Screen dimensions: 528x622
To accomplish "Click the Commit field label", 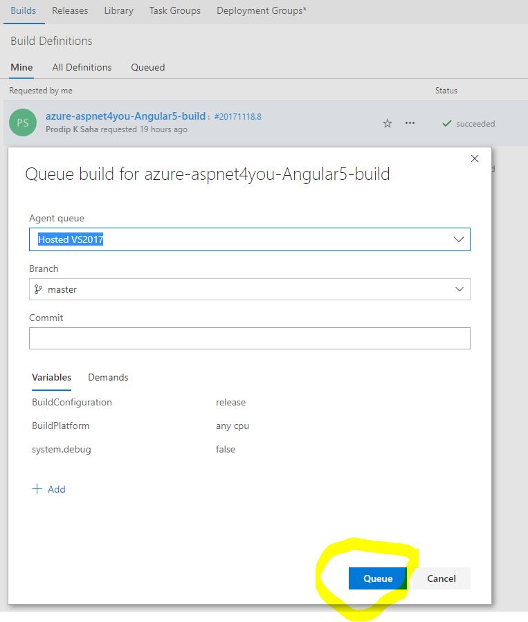I will [x=46, y=318].
